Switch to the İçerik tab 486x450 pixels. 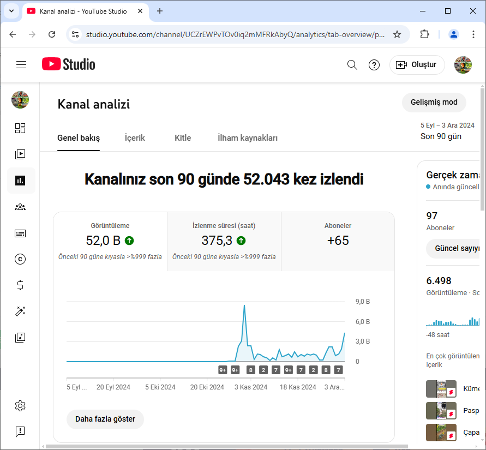135,138
